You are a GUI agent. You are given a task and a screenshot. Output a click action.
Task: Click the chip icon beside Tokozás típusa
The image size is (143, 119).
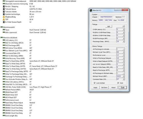point(4,9)
